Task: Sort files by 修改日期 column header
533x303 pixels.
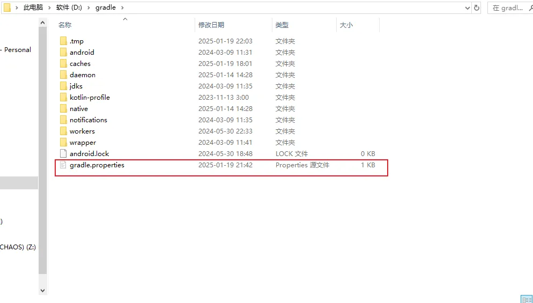Action: pos(211,25)
